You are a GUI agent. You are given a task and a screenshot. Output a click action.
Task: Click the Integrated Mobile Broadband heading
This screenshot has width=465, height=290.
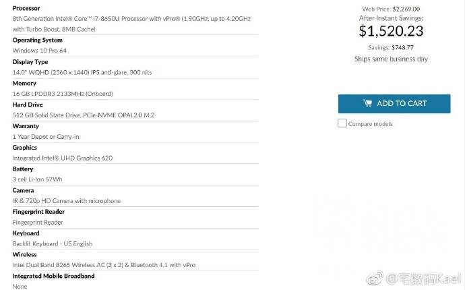tap(53, 276)
